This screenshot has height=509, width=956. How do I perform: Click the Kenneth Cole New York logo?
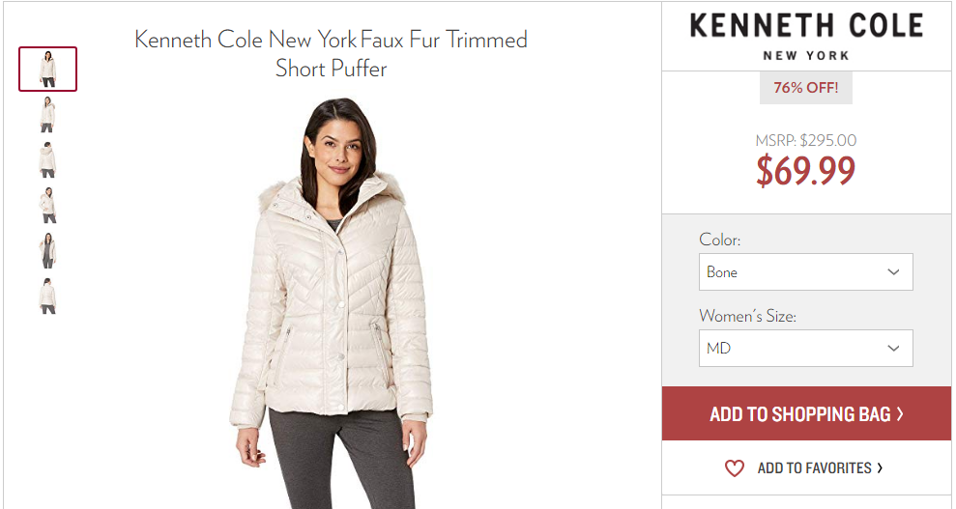point(806,37)
